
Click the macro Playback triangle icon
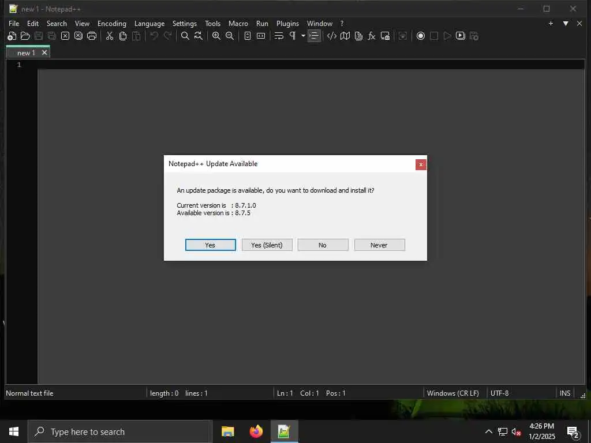[x=447, y=36]
